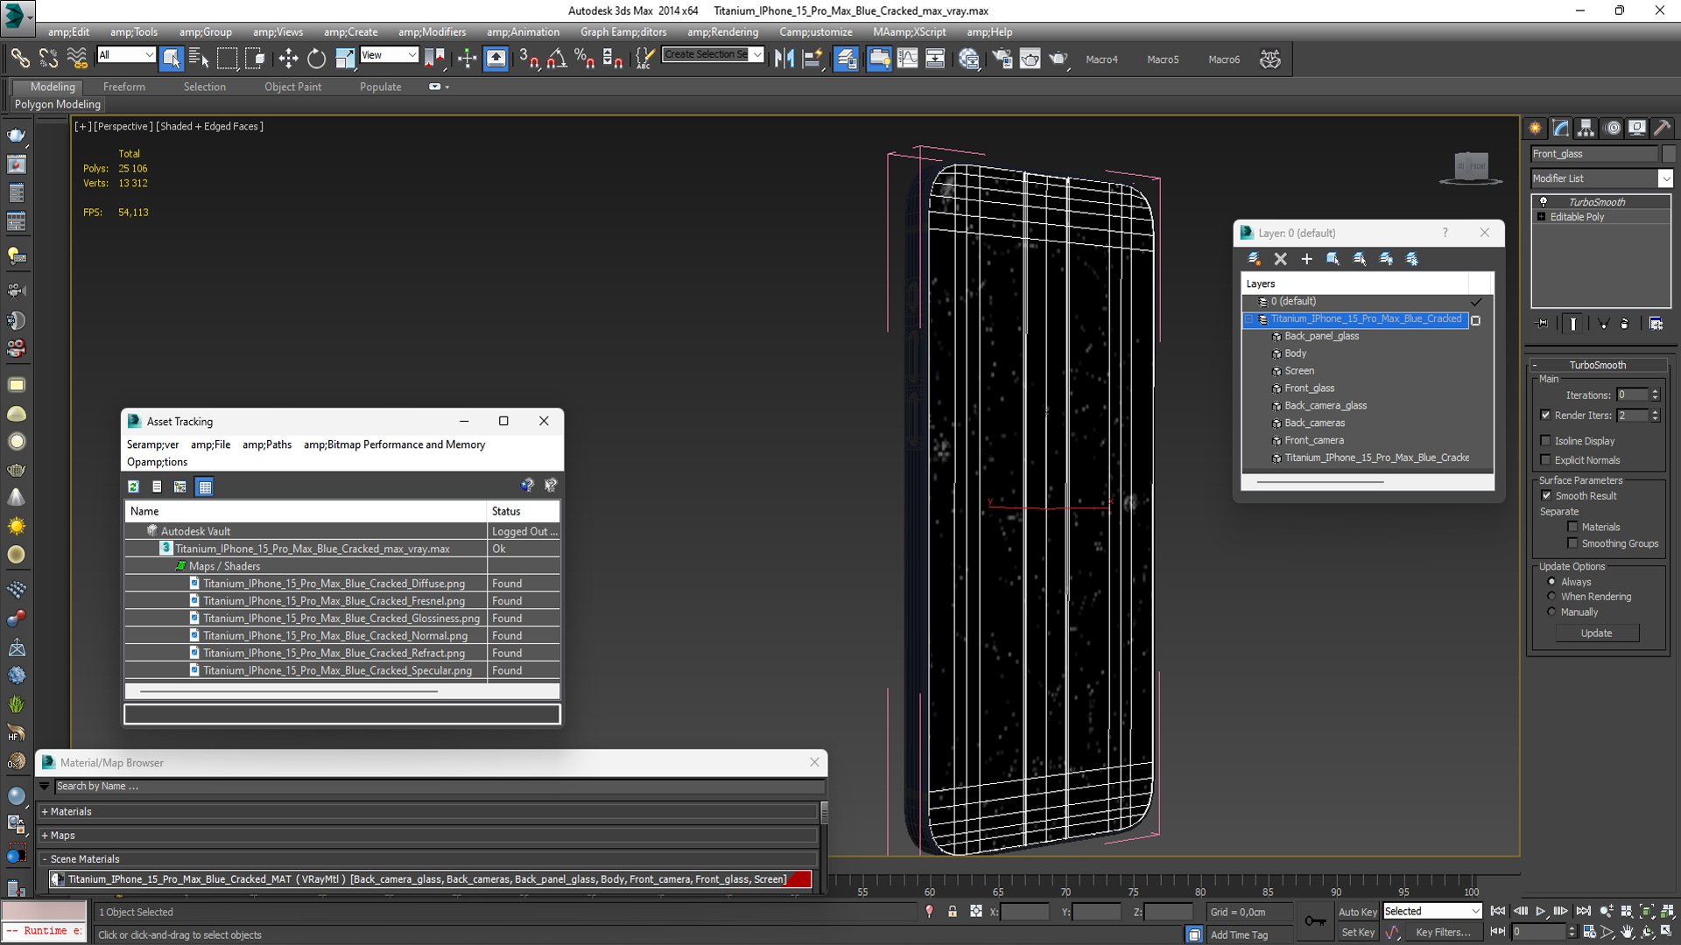Select the Always update option
The width and height of the screenshot is (1681, 945).
(1551, 581)
